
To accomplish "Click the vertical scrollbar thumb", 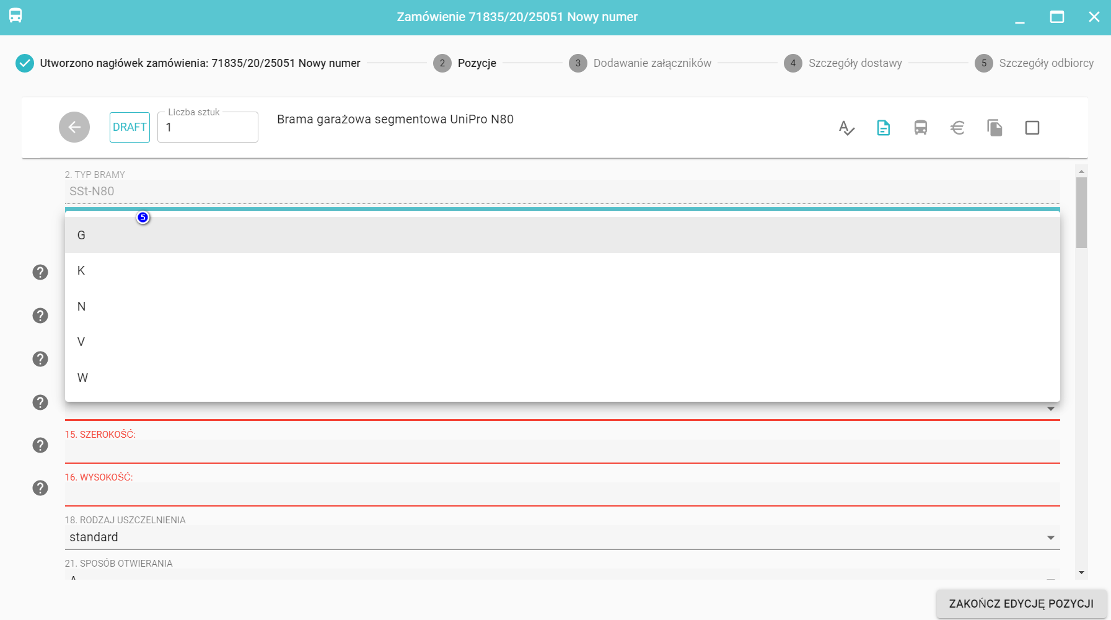I will pos(1081,213).
